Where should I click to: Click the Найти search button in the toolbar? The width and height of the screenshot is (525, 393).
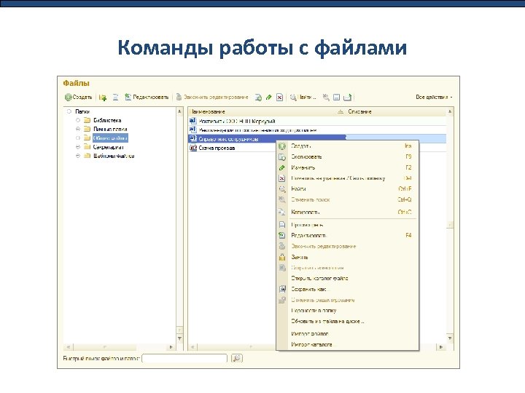(303, 98)
